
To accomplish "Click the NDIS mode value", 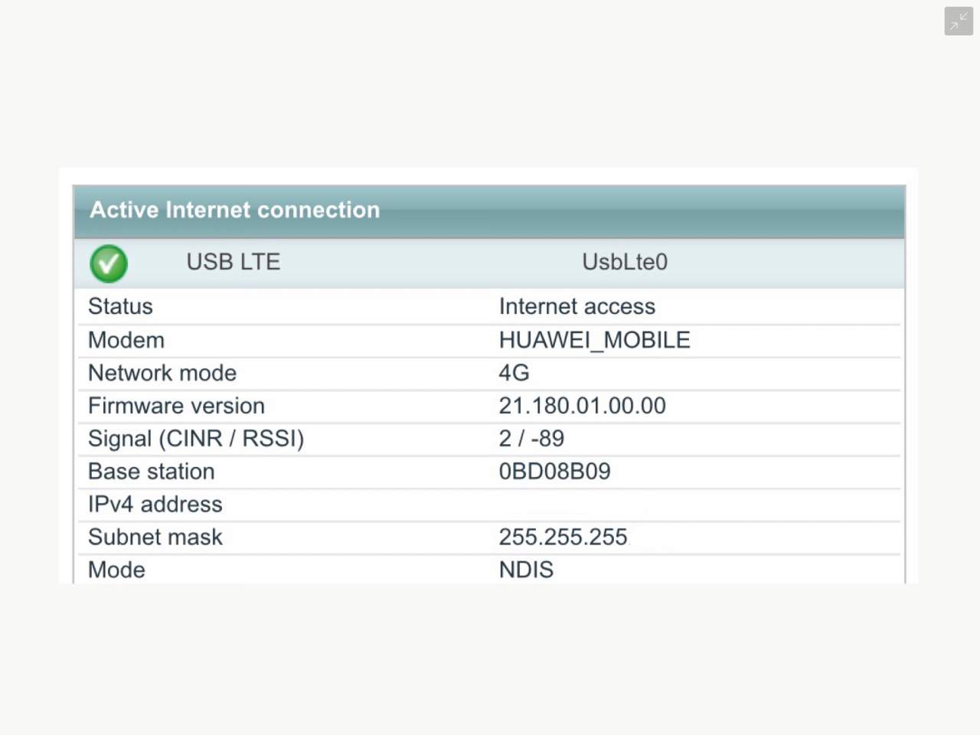I will click(526, 570).
